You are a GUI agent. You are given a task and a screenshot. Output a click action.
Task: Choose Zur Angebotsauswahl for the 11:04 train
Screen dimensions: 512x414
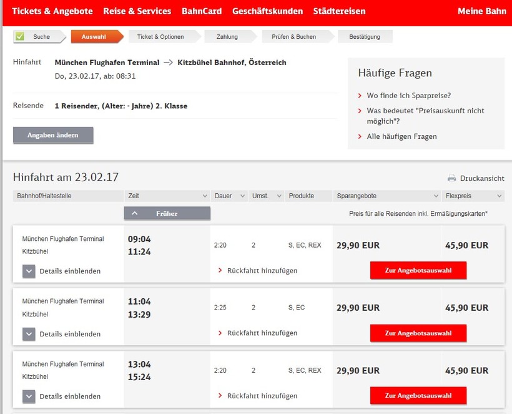pyautogui.click(x=418, y=333)
